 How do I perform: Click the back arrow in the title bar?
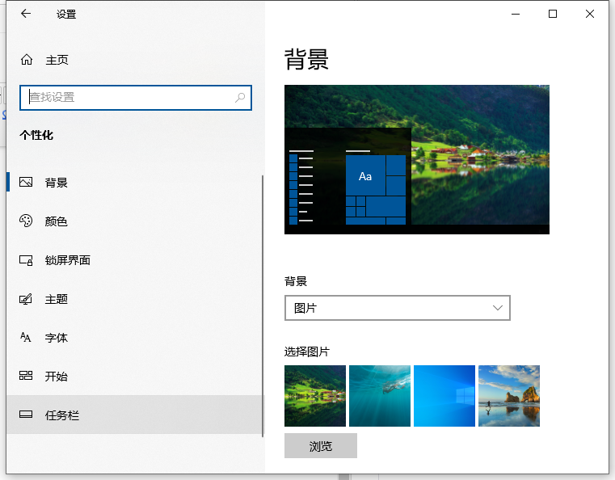pos(26,14)
